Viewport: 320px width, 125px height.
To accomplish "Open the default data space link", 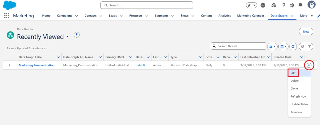I will [140, 65].
